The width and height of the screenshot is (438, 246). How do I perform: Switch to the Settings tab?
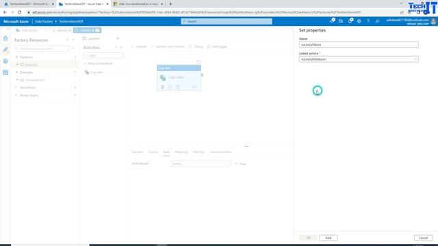click(198, 152)
